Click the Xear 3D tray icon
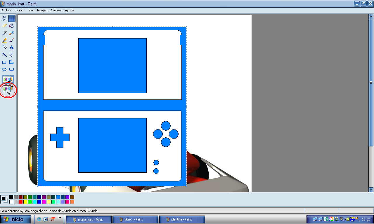The height and width of the screenshot is (224, 374). coord(352,219)
